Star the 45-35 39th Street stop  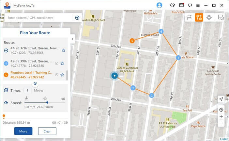click(x=62, y=63)
